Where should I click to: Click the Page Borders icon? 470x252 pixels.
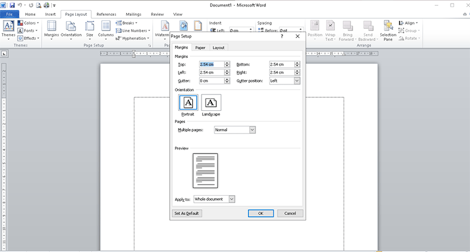[x=198, y=25]
